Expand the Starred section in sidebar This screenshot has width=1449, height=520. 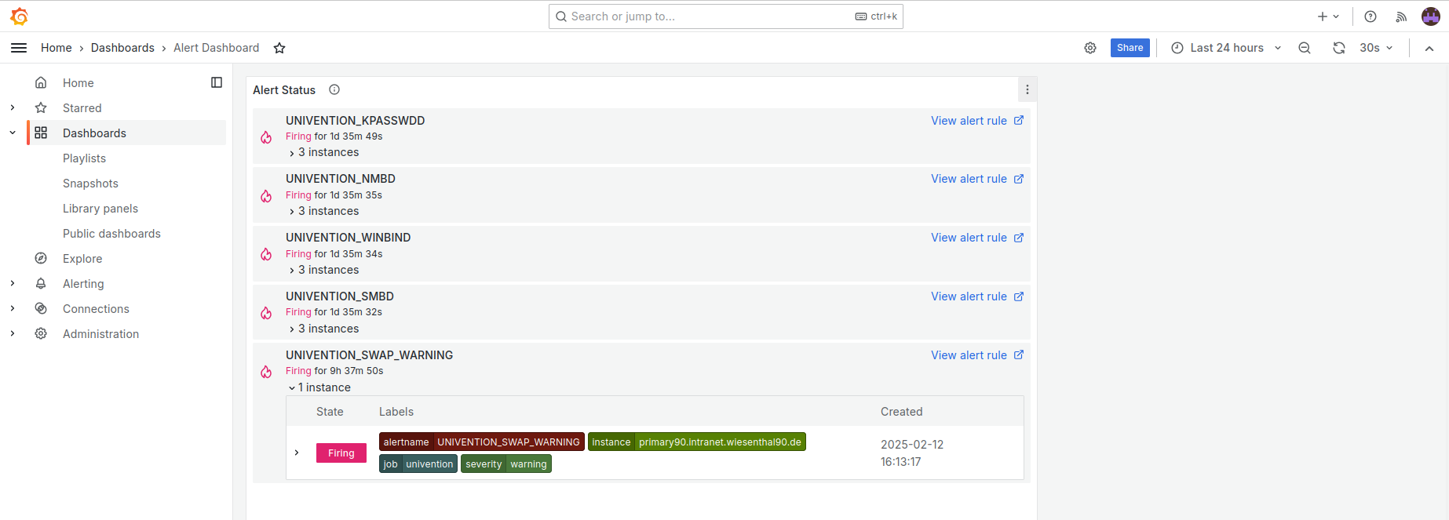coord(13,107)
